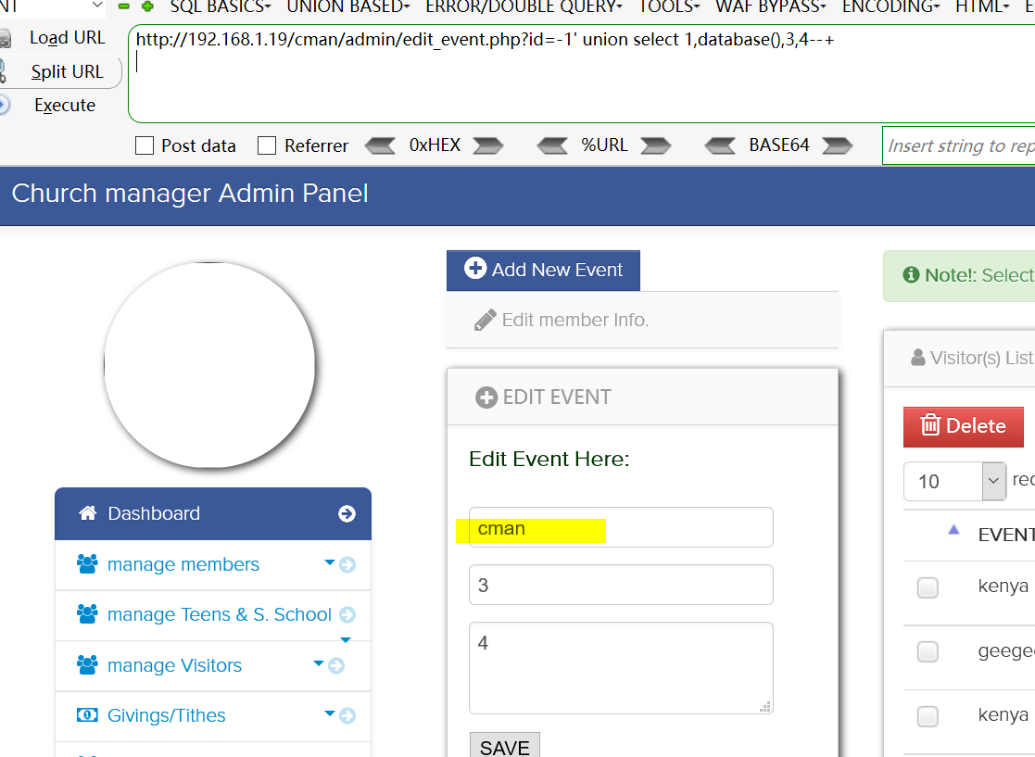Click the 0xHEX label
Image resolution: width=1035 pixels, height=757 pixels.
pos(435,145)
